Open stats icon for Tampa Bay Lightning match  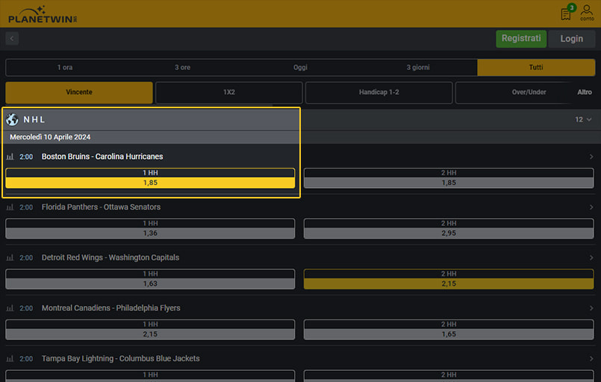tap(10, 359)
